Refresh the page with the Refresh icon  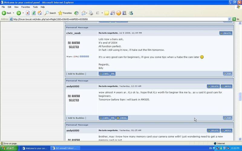pyautogui.click(x=34, y=13)
